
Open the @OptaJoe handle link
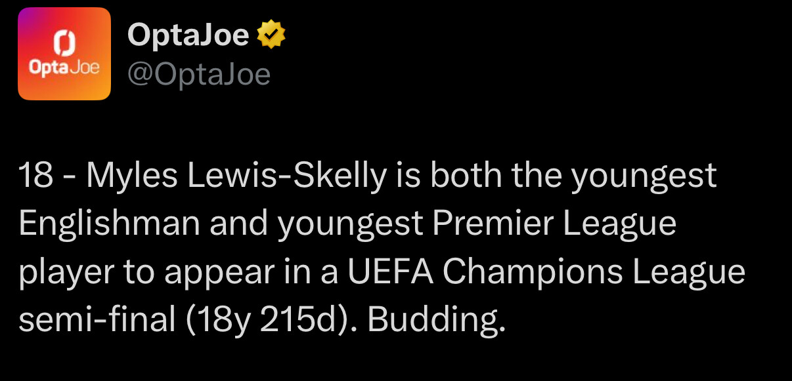(198, 75)
